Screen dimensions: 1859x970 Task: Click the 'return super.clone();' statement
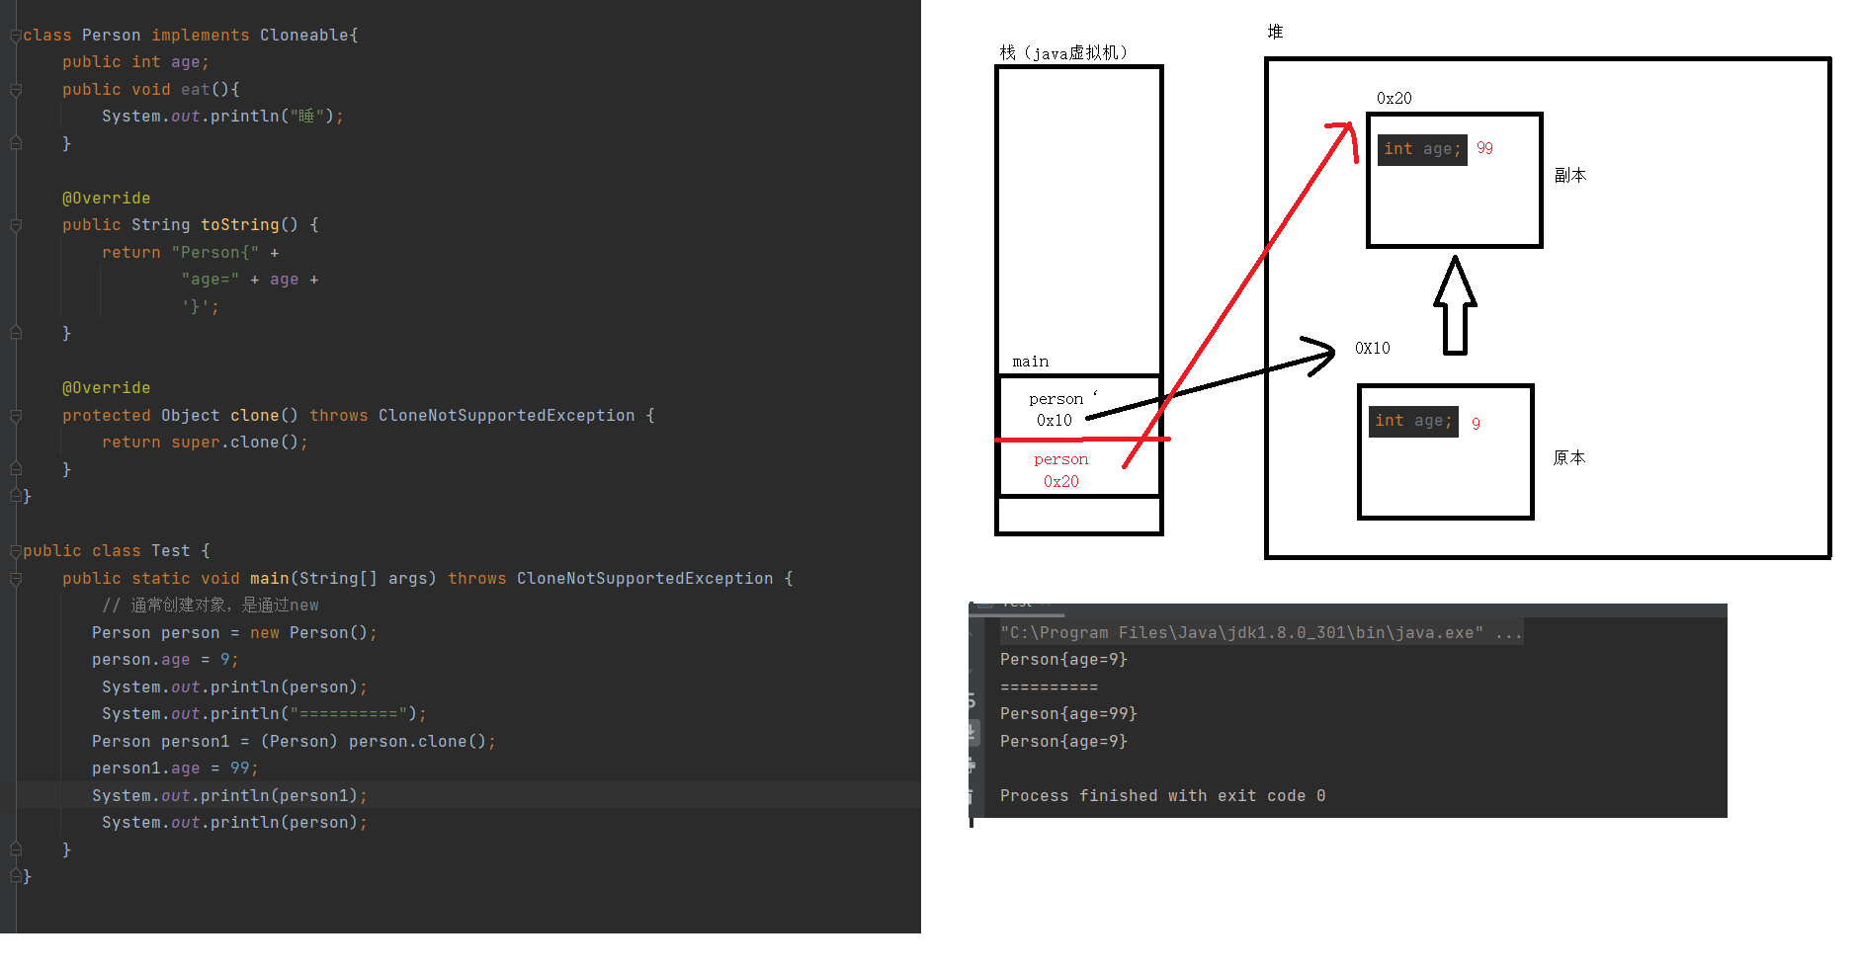(205, 443)
